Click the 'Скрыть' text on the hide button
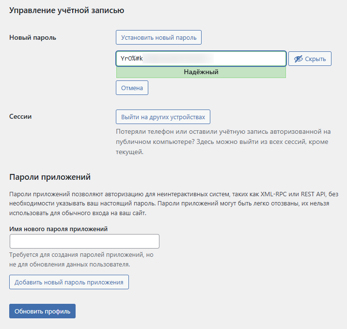 pos(315,59)
